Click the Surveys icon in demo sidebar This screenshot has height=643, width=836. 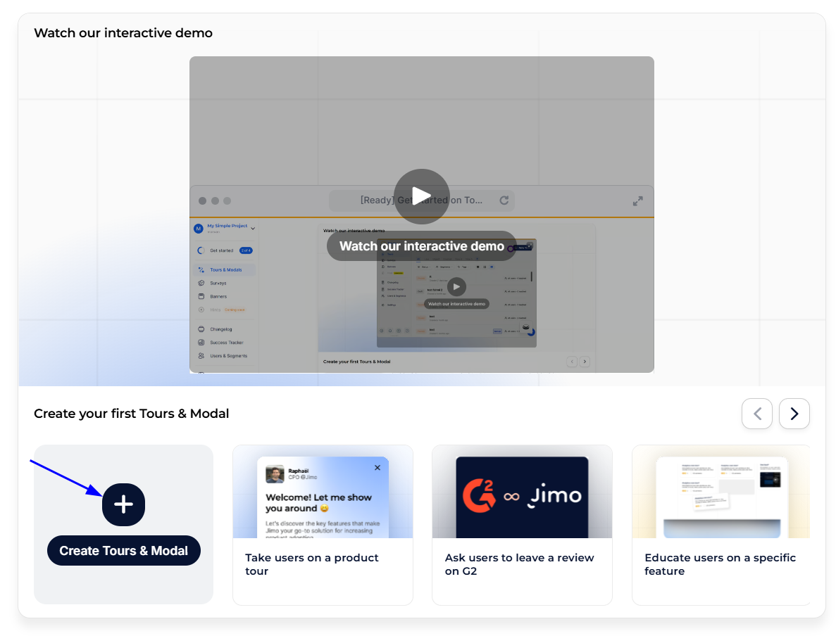pyautogui.click(x=201, y=284)
